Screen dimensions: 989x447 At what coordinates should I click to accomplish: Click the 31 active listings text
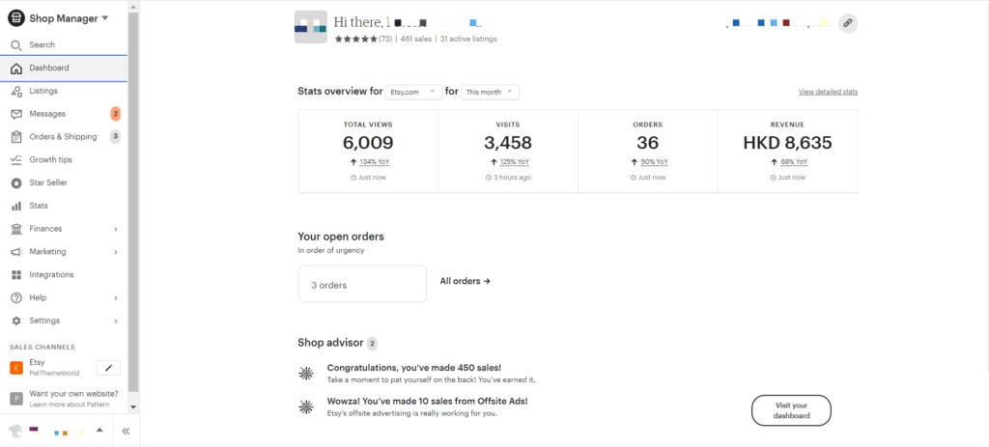tap(468, 39)
